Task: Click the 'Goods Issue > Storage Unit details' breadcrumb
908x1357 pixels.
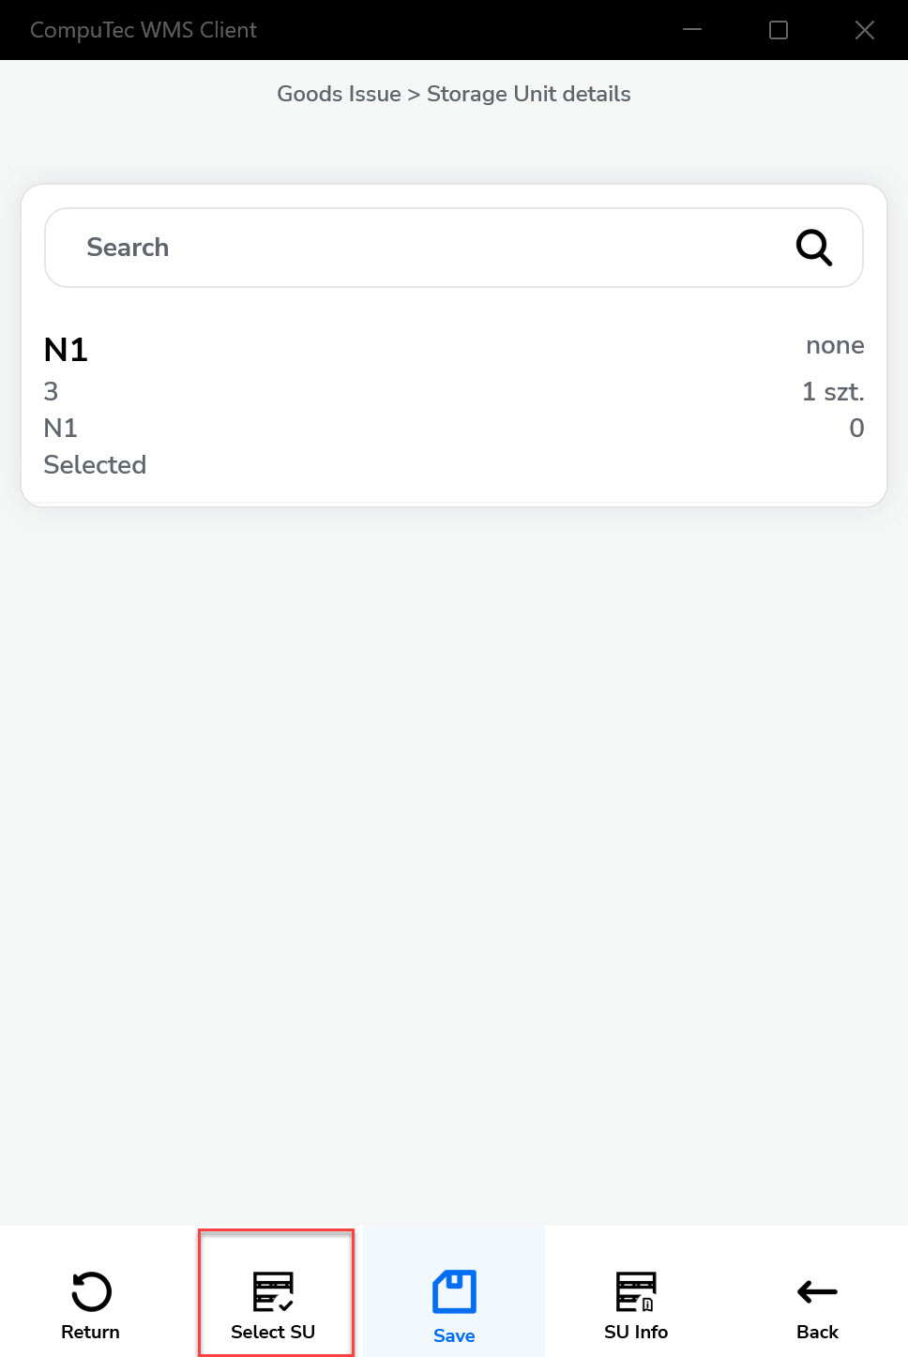Action: point(454,94)
